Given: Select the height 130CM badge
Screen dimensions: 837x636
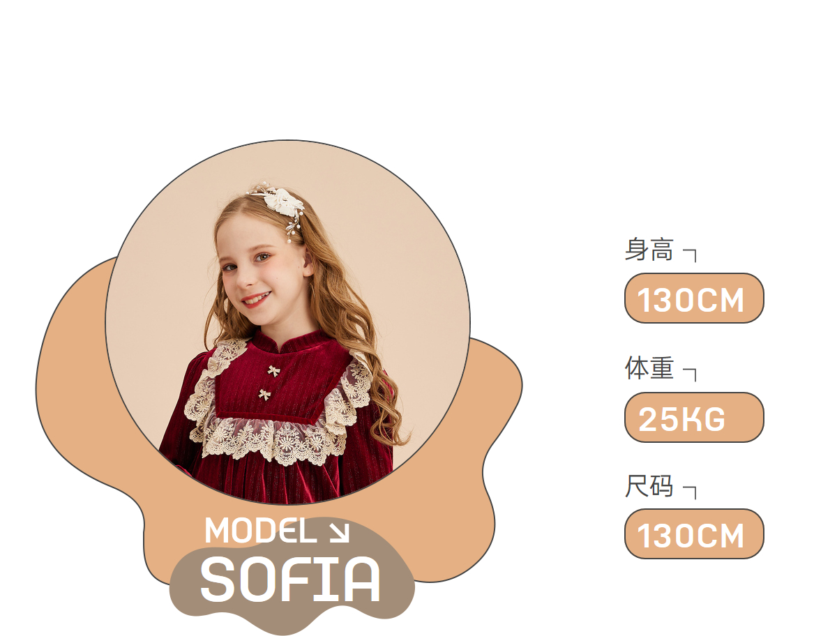Looking at the screenshot, I should click(694, 298).
